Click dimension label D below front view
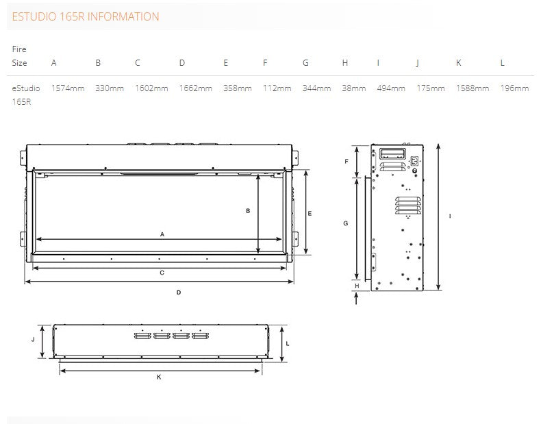 pyautogui.click(x=179, y=292)
